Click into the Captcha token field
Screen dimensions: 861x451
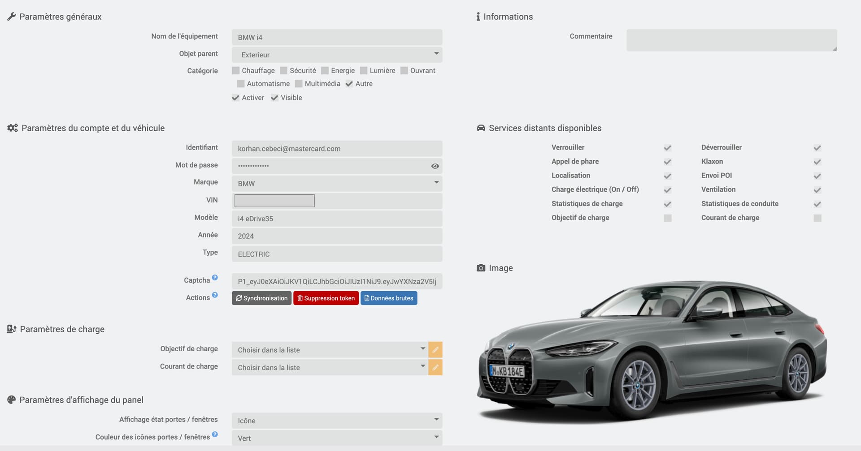click(x=337, y=281)
